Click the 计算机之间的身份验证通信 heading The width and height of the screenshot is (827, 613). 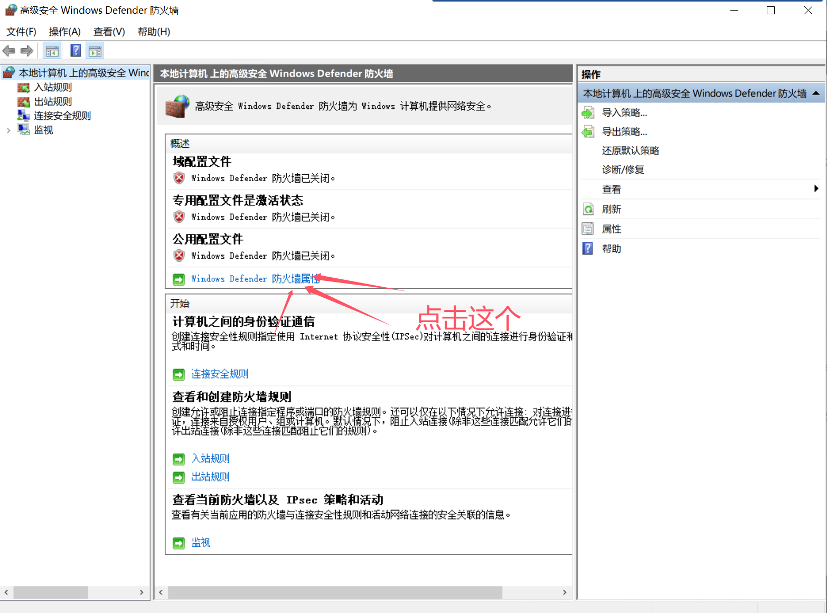(x=243, y=321)
